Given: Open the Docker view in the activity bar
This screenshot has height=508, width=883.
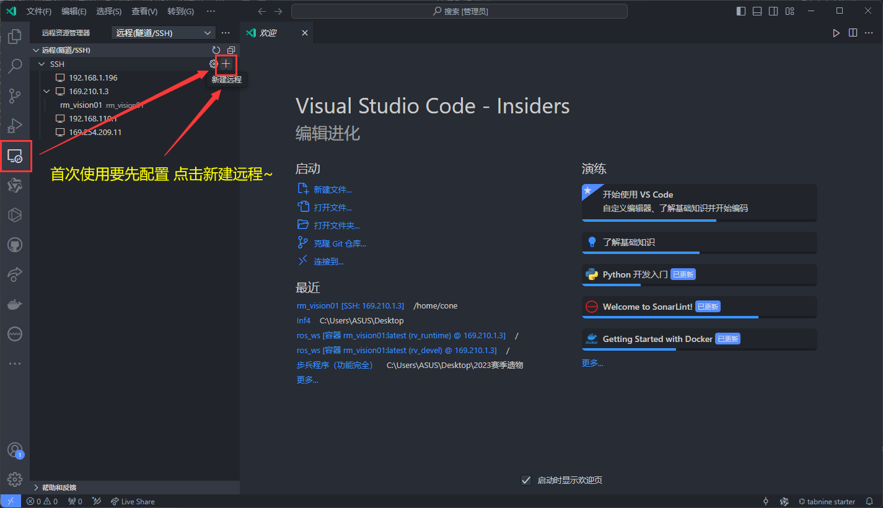Looking at the screenshot, I should [15, 304].
